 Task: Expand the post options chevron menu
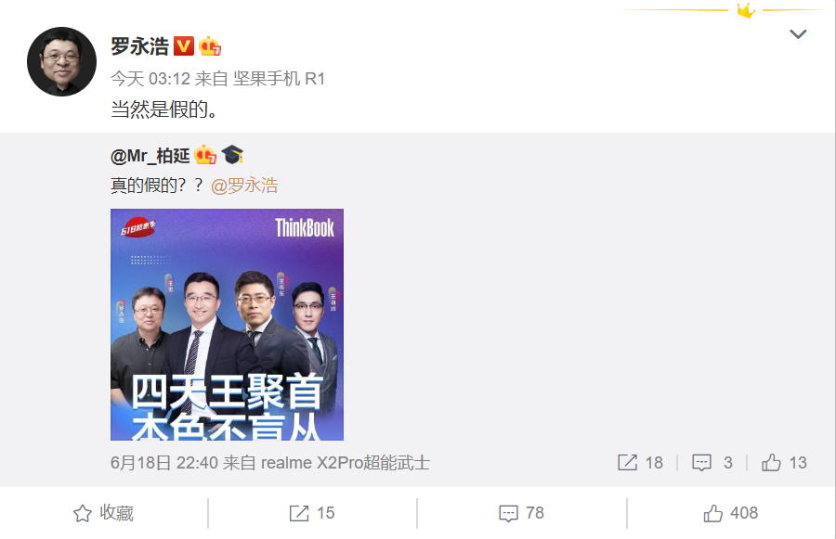(x=798, y=34)
